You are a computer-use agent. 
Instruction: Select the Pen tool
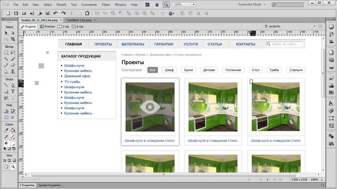(x=13, y=85)
